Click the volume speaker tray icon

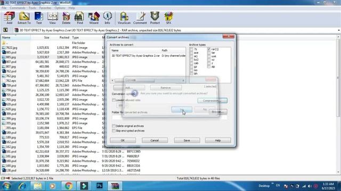point(310,186)
